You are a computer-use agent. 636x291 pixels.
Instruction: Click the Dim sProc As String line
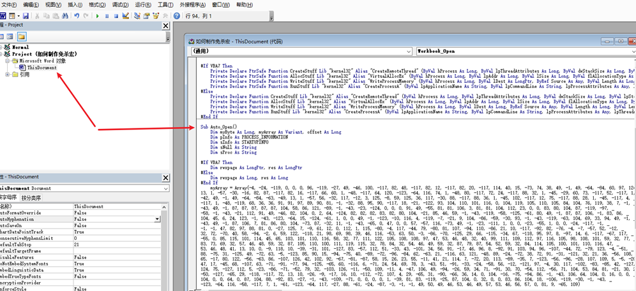233,153
